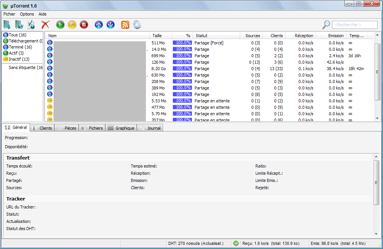Click the 389 Mo size cell

click(158, 88)
